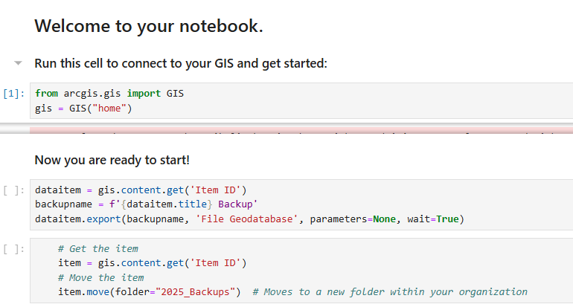573x307 pixels.
Task: Click the "# Get the item" comment
Action: tap(97, 248)
